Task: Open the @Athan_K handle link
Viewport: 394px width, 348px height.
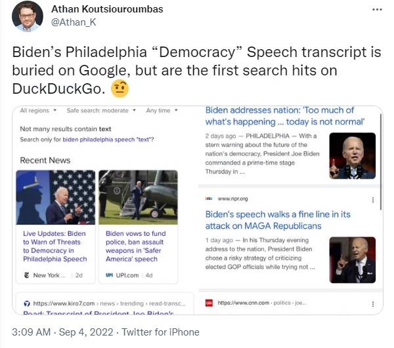Action: tap(74, 22)
